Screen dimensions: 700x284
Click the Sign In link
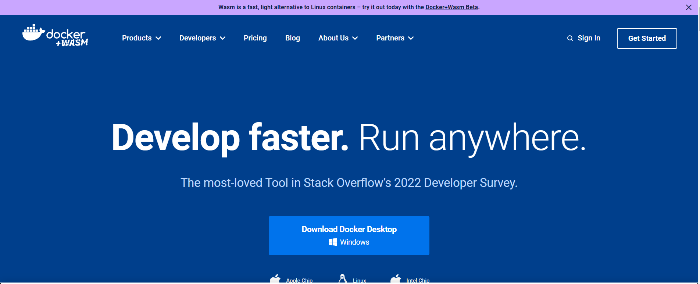pyautogui.click(x=589, y=38)
